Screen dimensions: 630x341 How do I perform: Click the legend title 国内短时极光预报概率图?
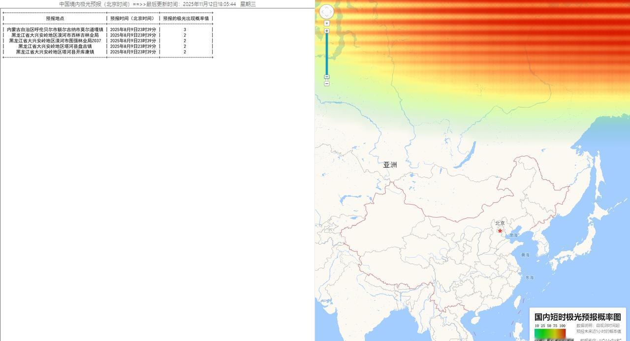(577, 317)
